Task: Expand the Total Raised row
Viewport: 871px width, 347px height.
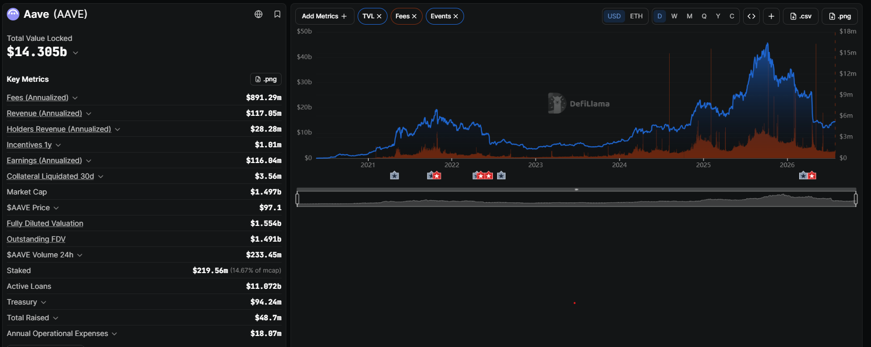Action: click(x=56, y=318)
